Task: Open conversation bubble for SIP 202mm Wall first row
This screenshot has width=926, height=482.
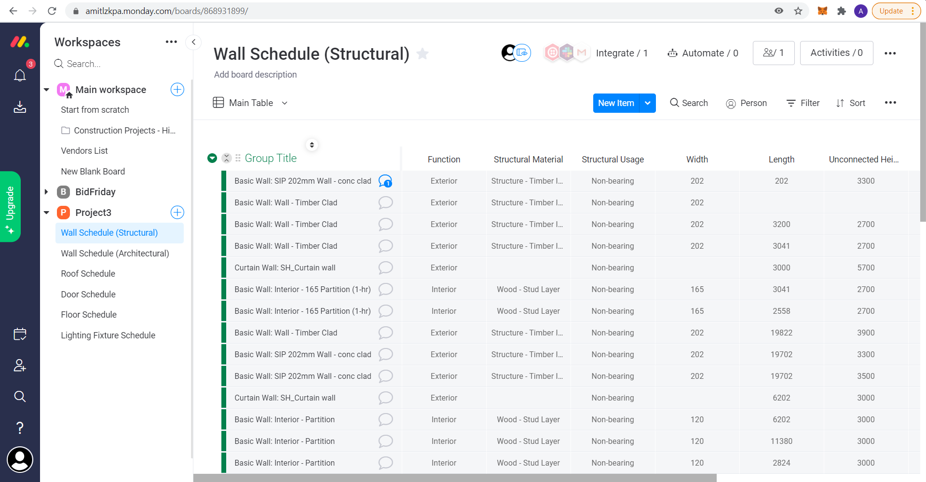Action: (x=385, y=181)
